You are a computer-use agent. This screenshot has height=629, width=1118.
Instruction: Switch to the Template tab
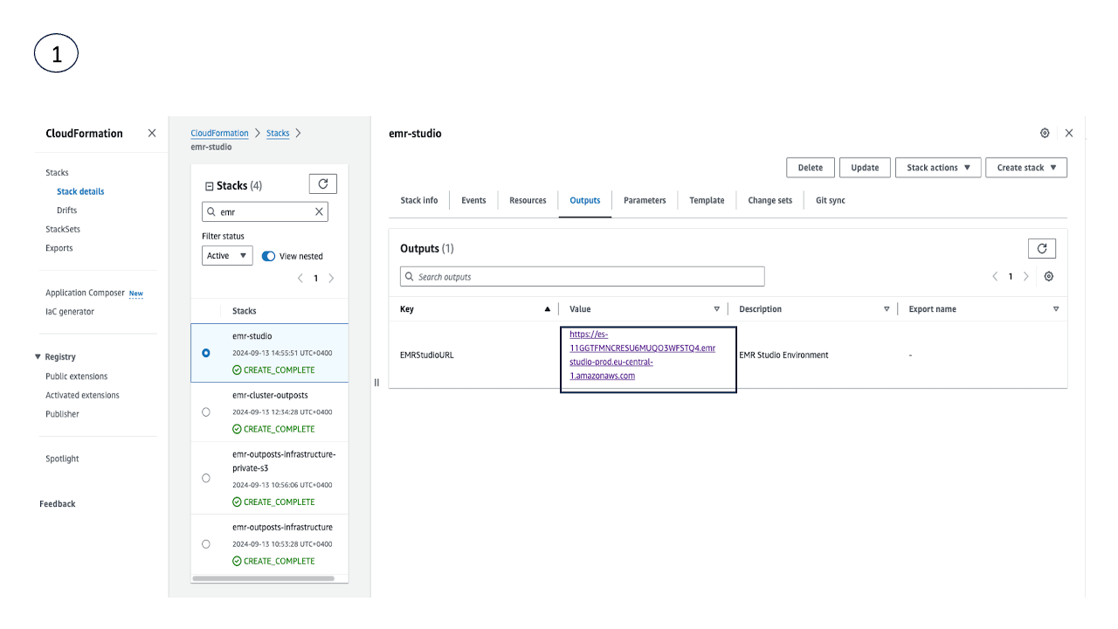[707, 200]
